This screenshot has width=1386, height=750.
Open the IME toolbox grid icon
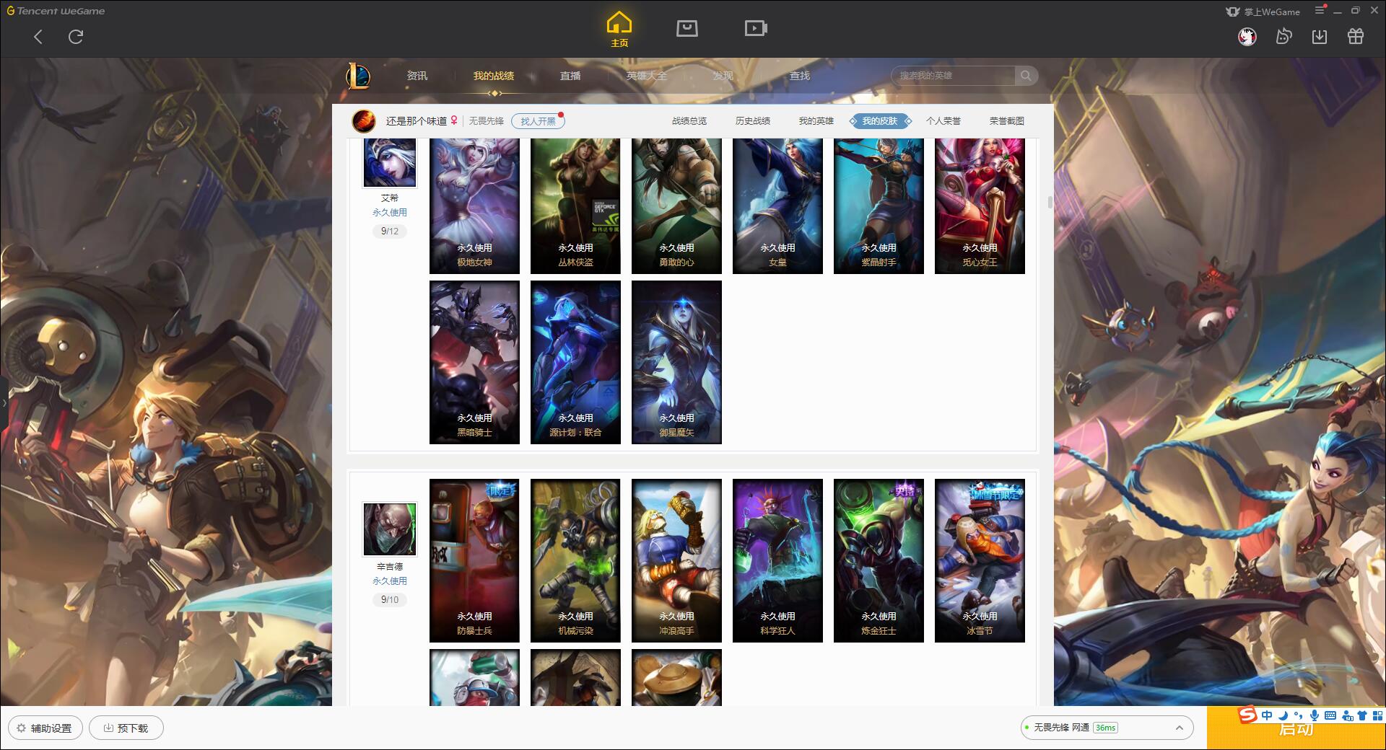click(1377, 715)
